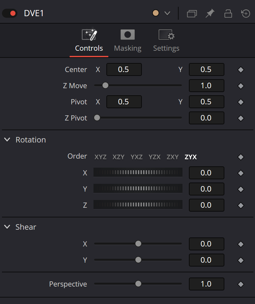Add keyframe for Rotation X
The image size is (255, 304).
point(241,173)
